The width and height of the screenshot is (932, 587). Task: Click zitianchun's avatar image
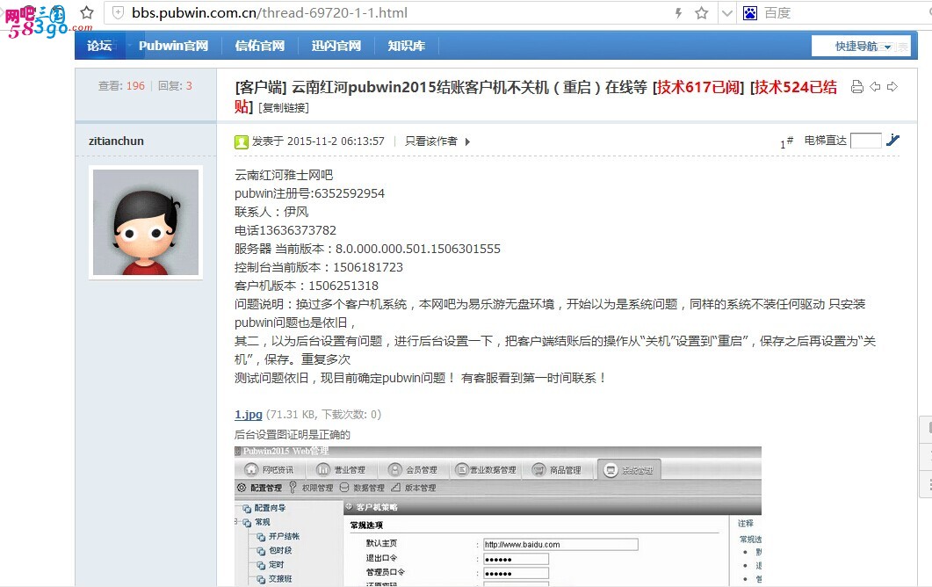(146, 221)
